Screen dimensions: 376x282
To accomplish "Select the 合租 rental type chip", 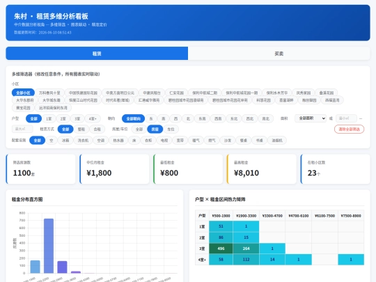I will pyautogui.click(x=97, y=129).
